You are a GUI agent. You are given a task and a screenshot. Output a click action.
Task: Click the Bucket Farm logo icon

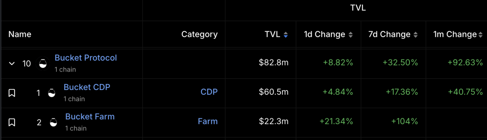[x=53, y=123]
